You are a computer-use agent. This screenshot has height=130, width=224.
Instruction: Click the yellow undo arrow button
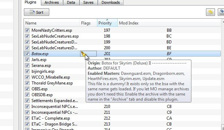(x=210, y=12)
